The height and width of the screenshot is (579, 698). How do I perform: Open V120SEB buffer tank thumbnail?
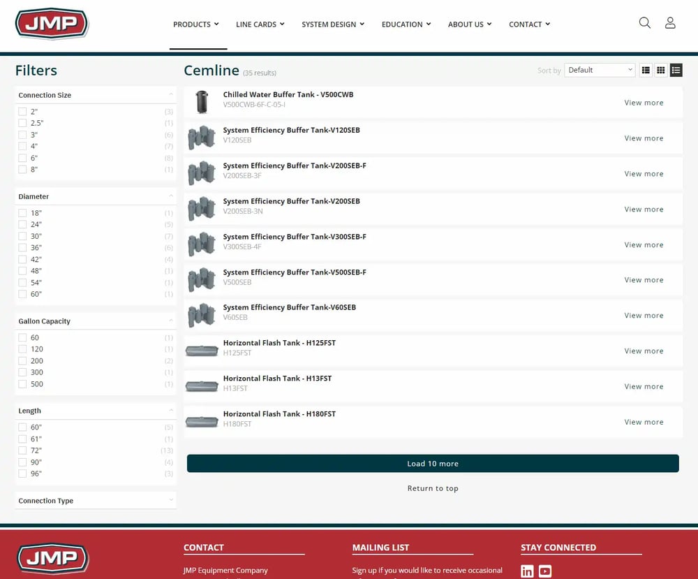tap(202, 137)
